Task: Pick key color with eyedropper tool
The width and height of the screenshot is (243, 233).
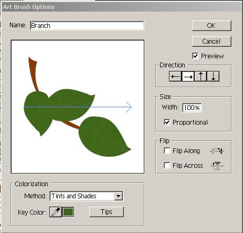Action: point(56,212)
